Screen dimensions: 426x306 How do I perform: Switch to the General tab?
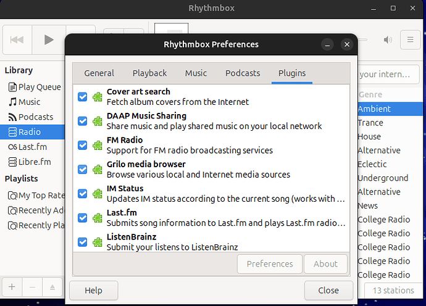point(99,73)
